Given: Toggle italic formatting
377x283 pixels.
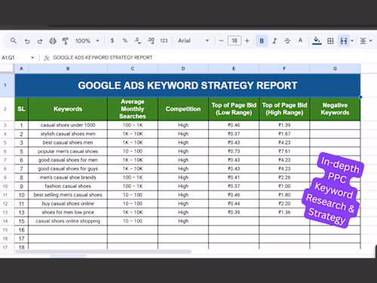Looking at the screenshot, I should (x=274, y=41).
